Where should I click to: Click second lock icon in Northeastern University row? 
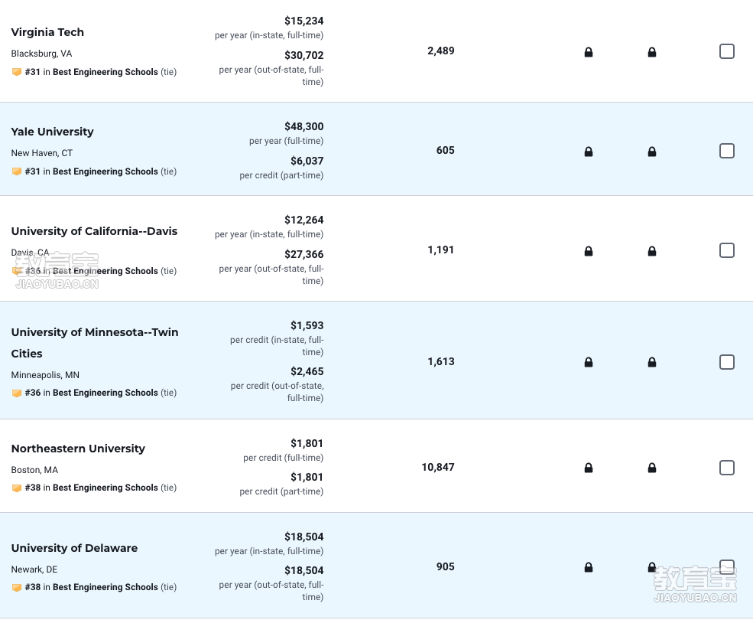click(651, 468)
